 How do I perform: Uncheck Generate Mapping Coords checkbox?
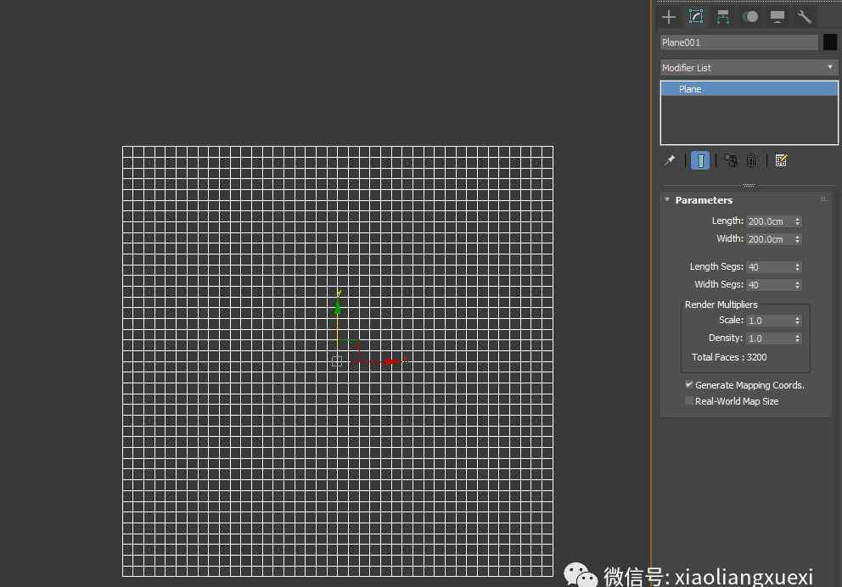pyautogui.click(x=689, y=385)
